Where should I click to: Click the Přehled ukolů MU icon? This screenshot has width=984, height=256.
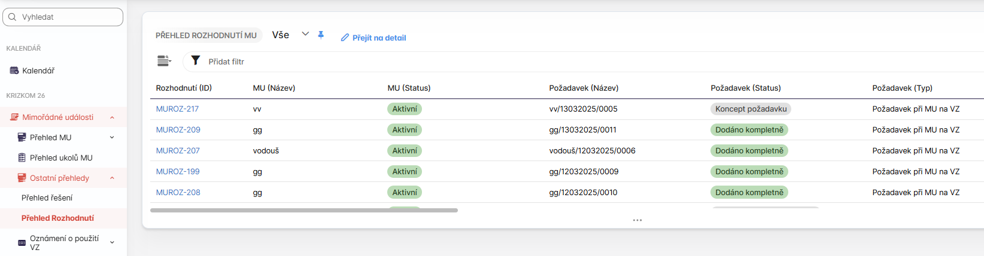point(22,158)
